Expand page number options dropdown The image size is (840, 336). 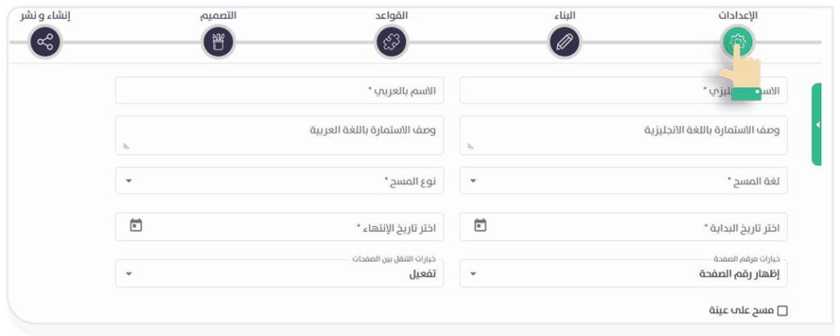point(623,274)
